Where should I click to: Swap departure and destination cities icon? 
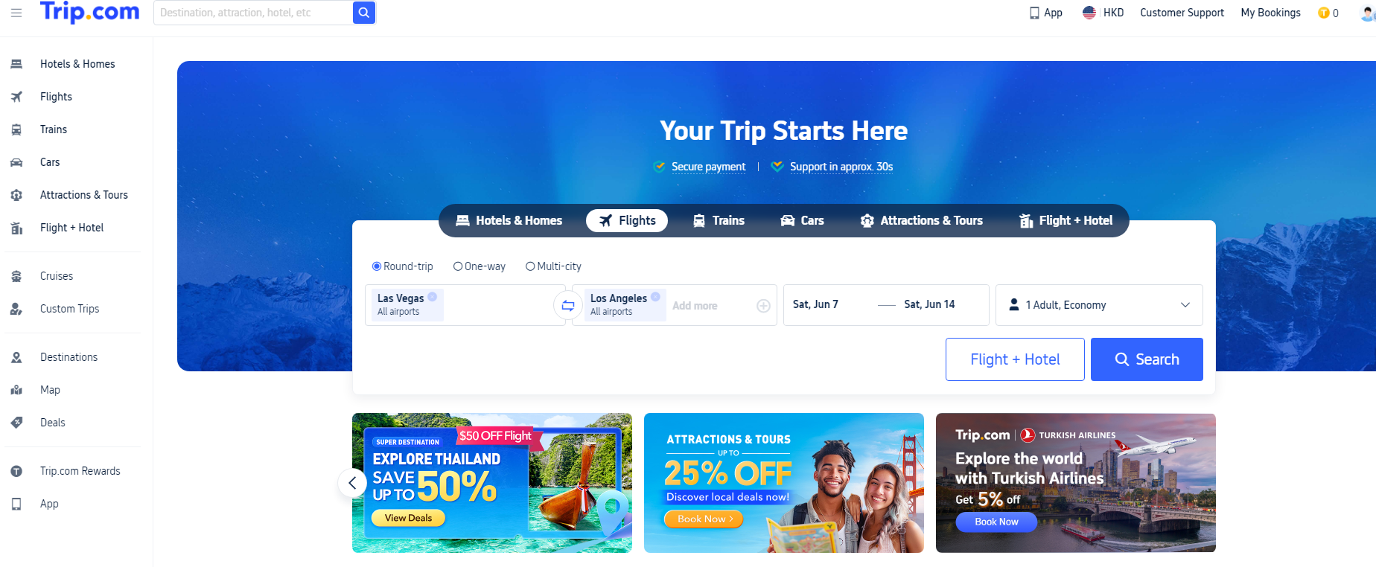[x=568, y=305]
